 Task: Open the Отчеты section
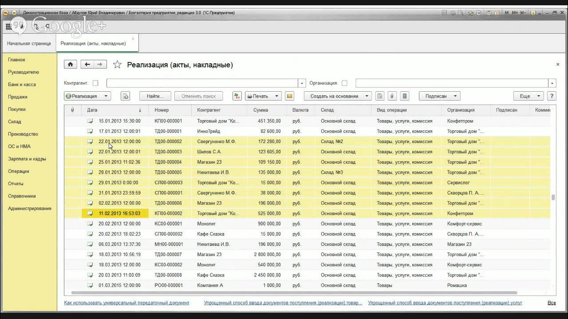tap(16, 184)
